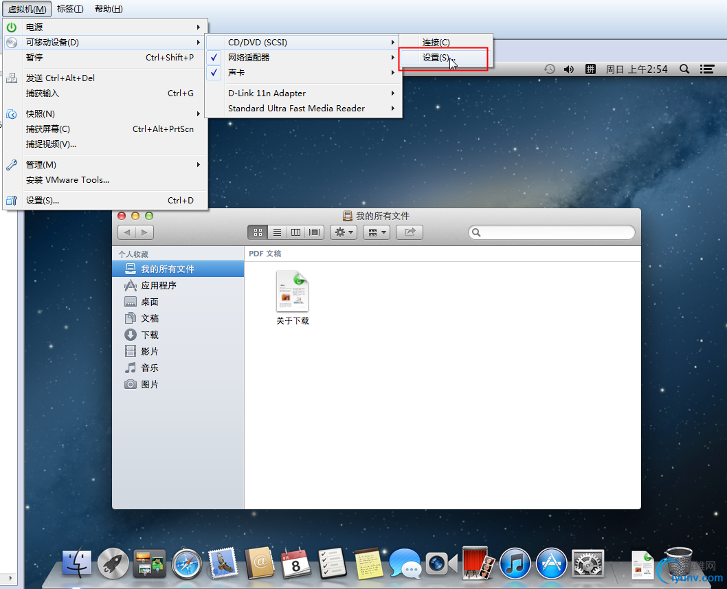Expand 快照(N) submenu
Image resolution: width=727 pixels, height=589 pixels.
[x=105, y=114]
